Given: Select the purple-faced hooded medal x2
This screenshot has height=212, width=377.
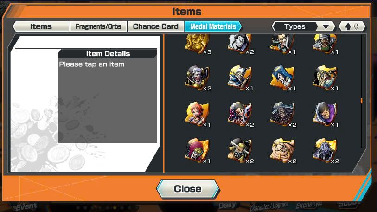Looking at the screenshot, I should (x=198, y=78).
